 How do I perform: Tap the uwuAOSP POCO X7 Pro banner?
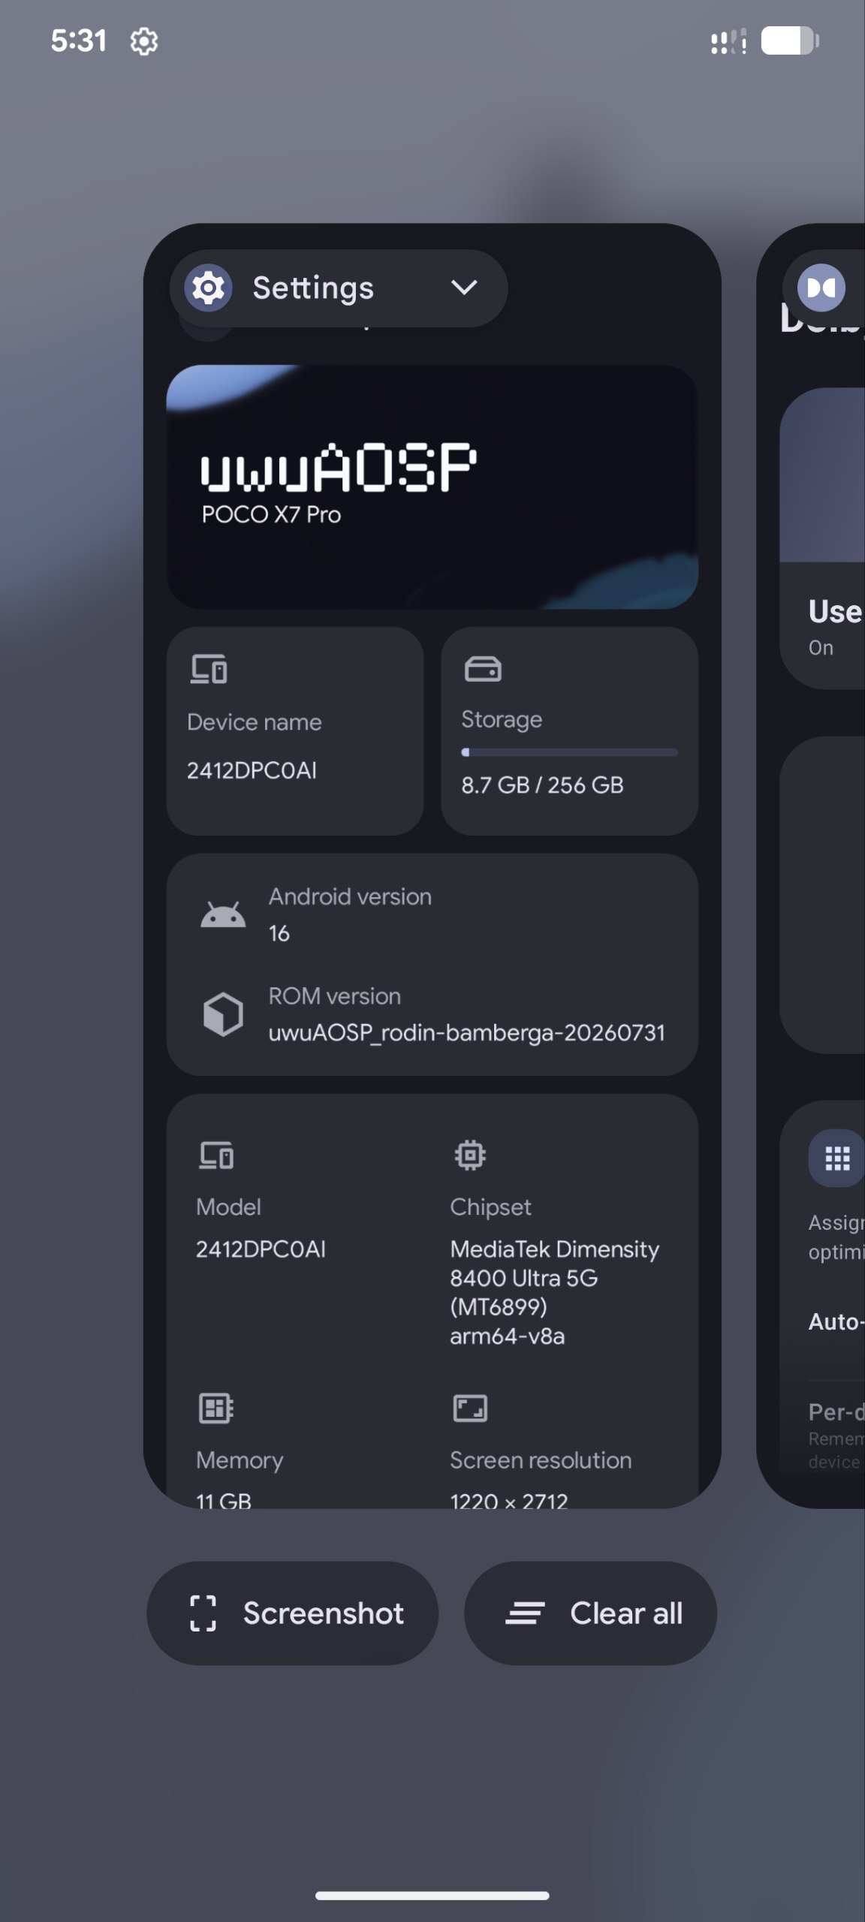(432, 487)
